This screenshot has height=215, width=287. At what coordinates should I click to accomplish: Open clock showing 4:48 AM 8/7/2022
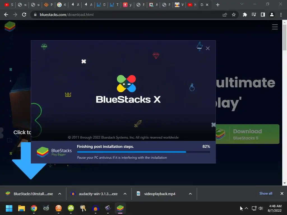[x=275, y=208]
